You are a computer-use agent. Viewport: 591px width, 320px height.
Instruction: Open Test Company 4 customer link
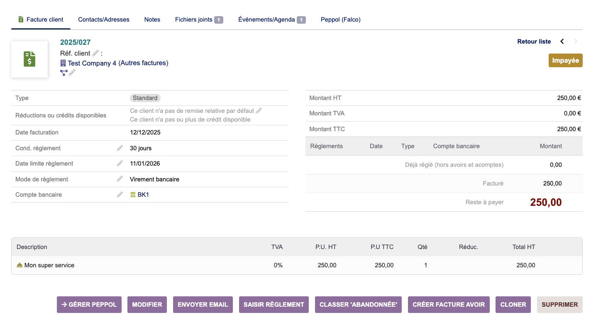pyautogui.click(x=92, y=63)
